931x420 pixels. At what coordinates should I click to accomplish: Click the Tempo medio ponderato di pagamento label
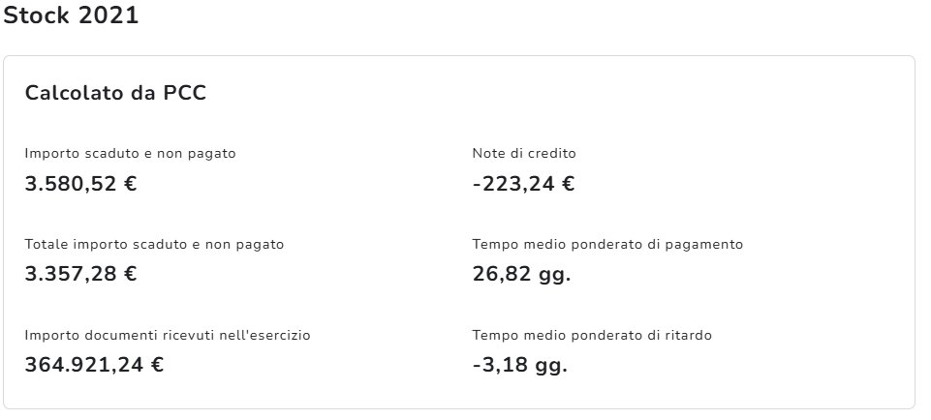[x=607, y=245]
